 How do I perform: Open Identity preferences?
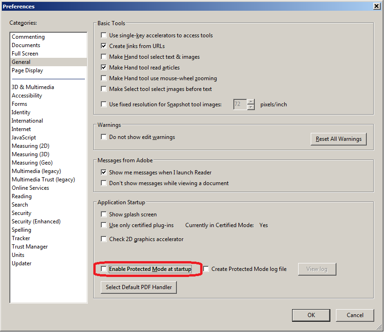click(x=49, y=112)
